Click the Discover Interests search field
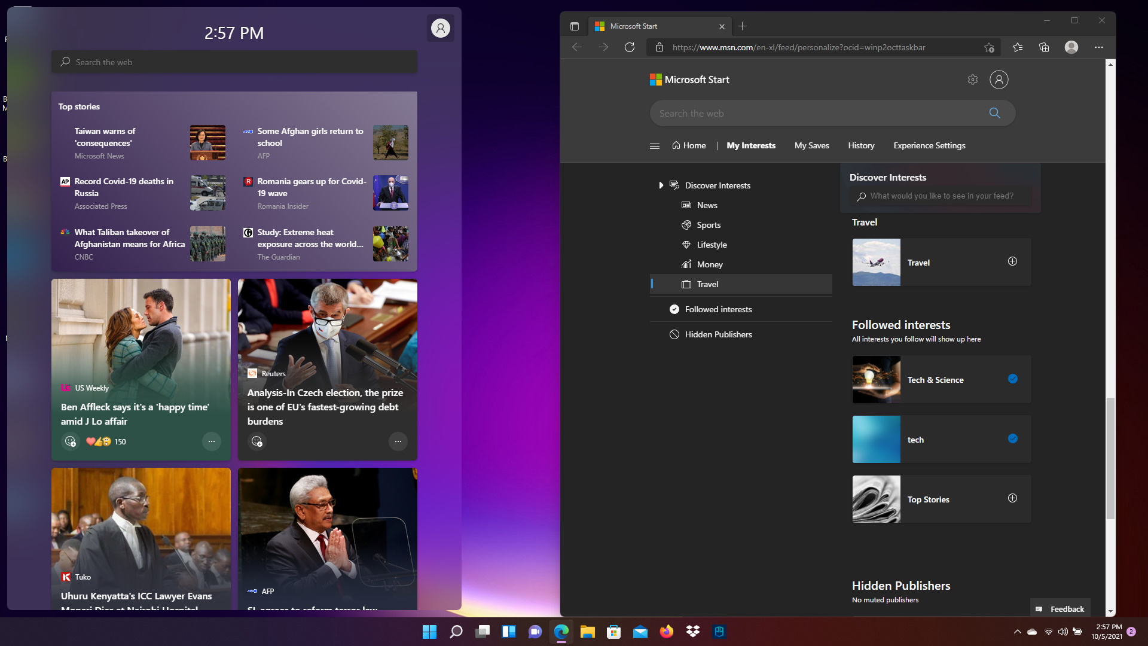This screenshot has height=646, width=1148. tap(941, 196)
